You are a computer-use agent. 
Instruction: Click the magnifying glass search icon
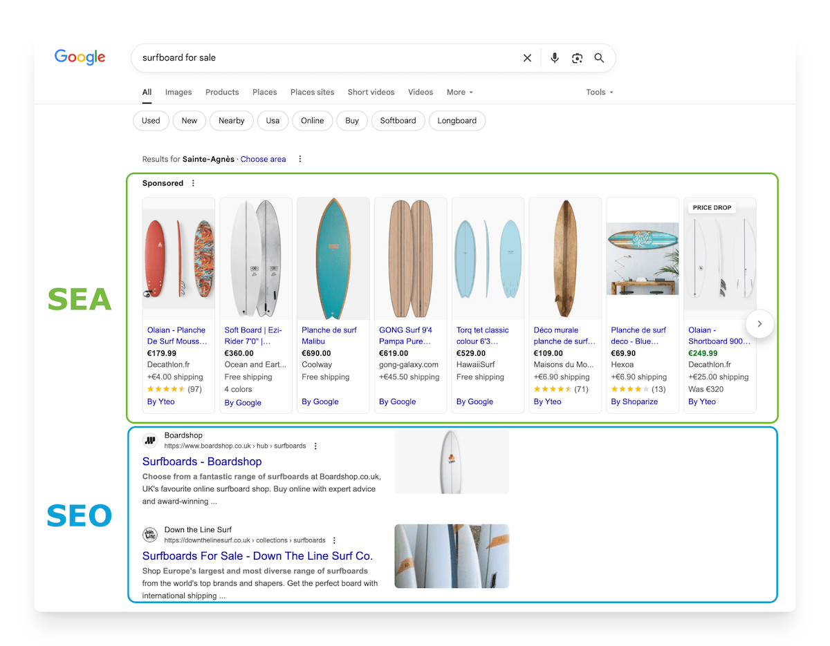click(600, 58)
